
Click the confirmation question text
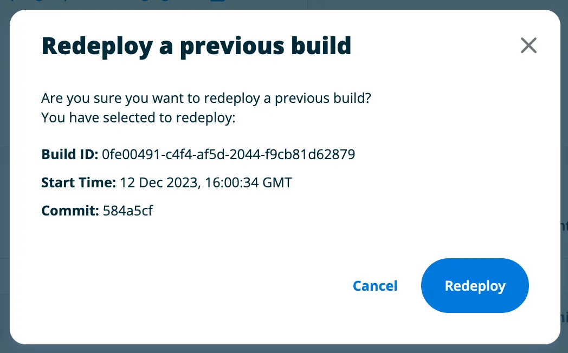tap(206, 98)
